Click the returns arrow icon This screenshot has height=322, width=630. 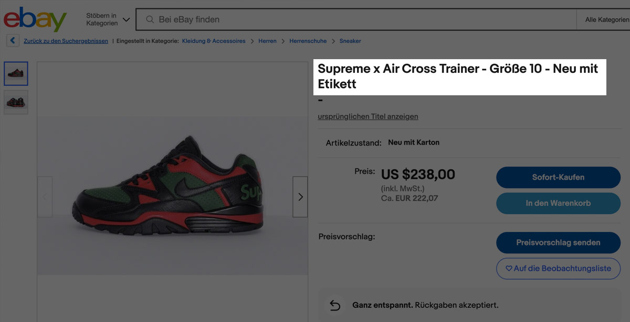(335, 305)
